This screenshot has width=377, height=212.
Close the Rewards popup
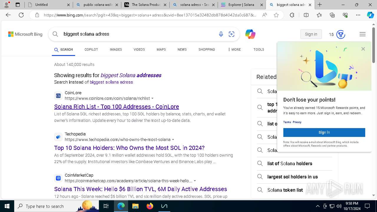click(x=363, y=49)
